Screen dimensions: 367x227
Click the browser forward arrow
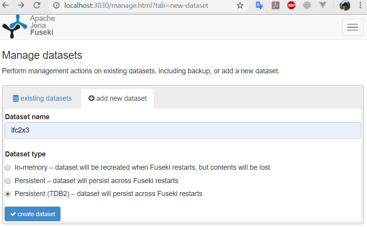[21, 5]
